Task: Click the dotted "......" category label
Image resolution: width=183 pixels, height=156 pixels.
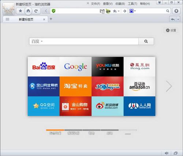Action: tap(128, 134)
